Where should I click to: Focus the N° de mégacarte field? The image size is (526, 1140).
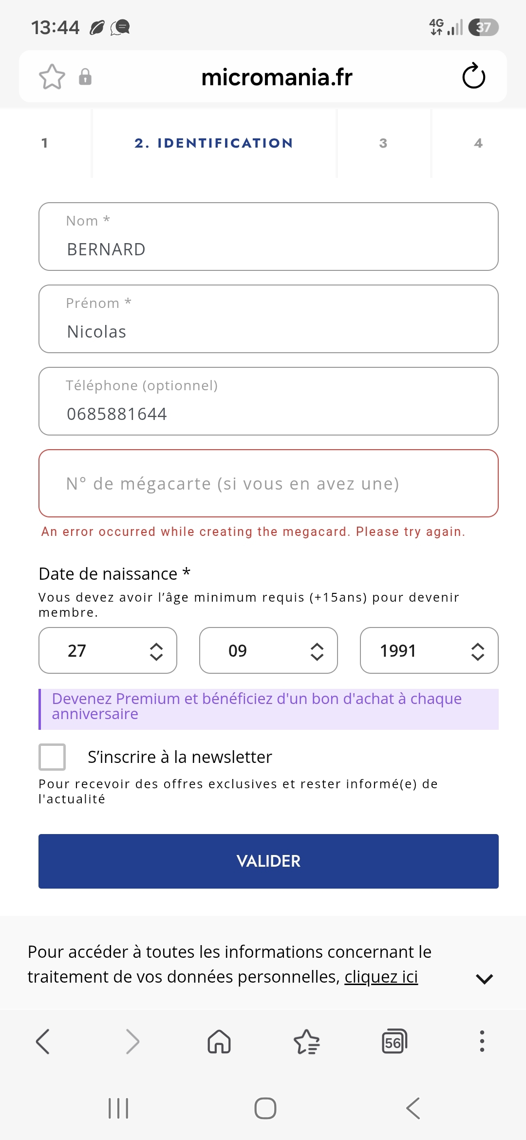coord(268,483)
